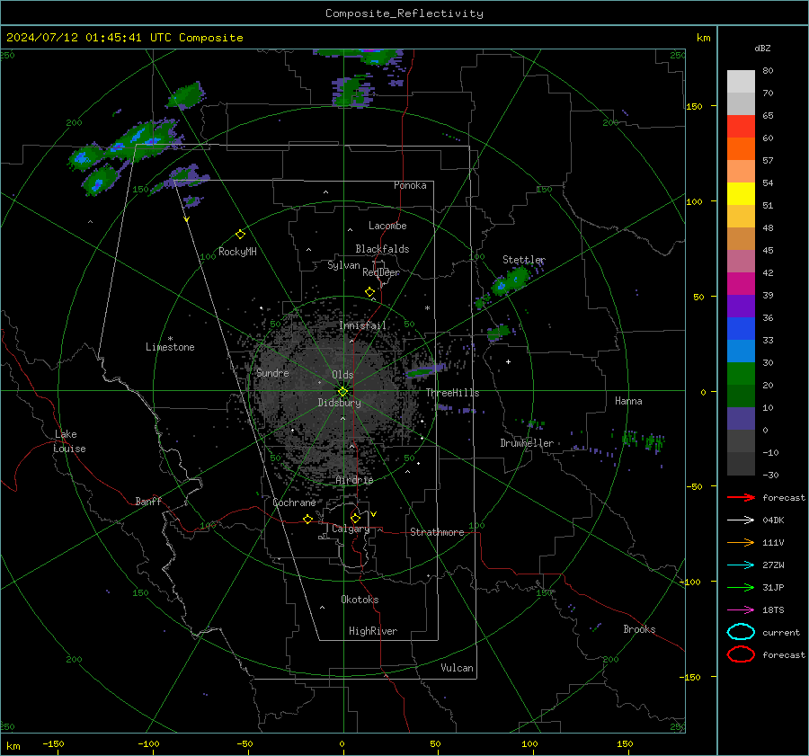Click the asterisk marker above Limestone
Image resolution: width=809 pixels, height=756 pixels.
pyautogui.click(x=170, y=339)
